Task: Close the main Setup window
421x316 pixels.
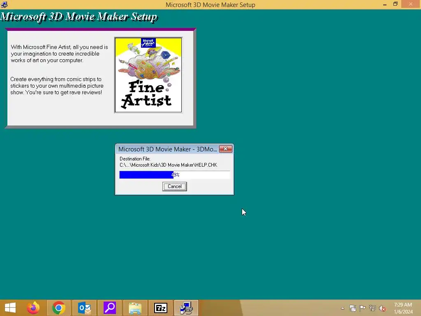Action: [411, 4]
